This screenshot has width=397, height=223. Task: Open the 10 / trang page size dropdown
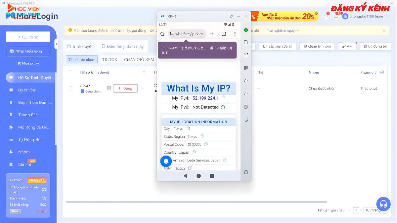pos(375,210)
